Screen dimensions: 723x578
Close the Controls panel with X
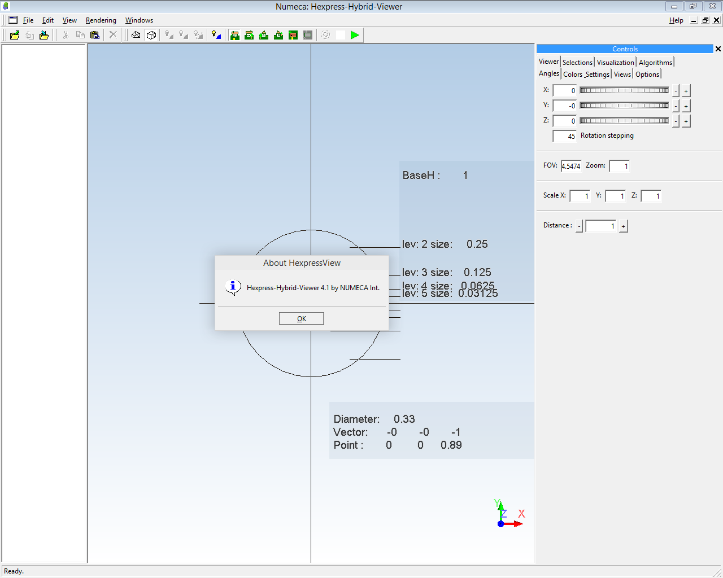pos(718,49)
